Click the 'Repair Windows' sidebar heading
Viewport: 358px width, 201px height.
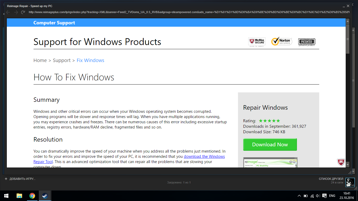click(x=265, y=108)
